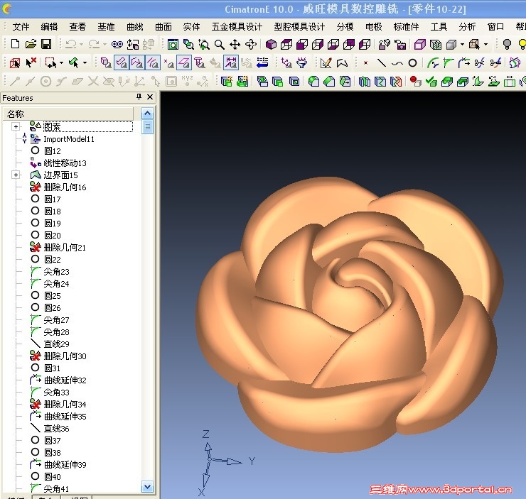Toggle the gray light bulb hide icon
Screen dimensions: 526x499
tap(508, 44)
